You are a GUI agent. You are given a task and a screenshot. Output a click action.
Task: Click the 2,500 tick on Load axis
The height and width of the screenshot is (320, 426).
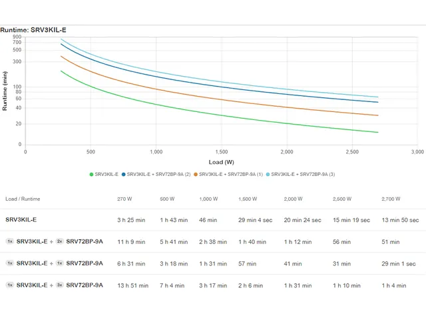coord(352,152)
